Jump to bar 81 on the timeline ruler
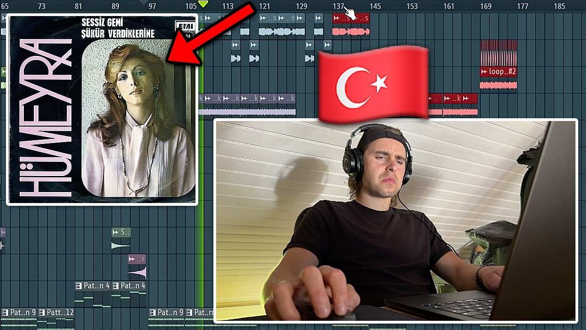The image size is (586, 330). [78, 6]
